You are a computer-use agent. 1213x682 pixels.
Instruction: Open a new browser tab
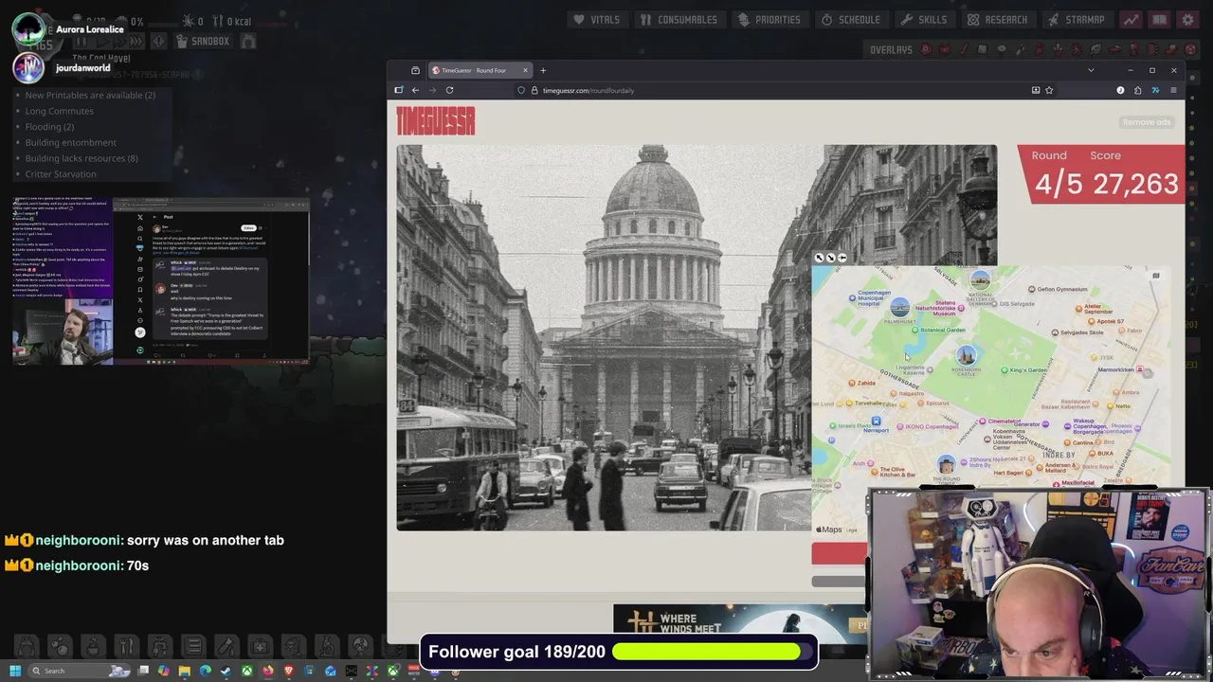click(543, 70)
